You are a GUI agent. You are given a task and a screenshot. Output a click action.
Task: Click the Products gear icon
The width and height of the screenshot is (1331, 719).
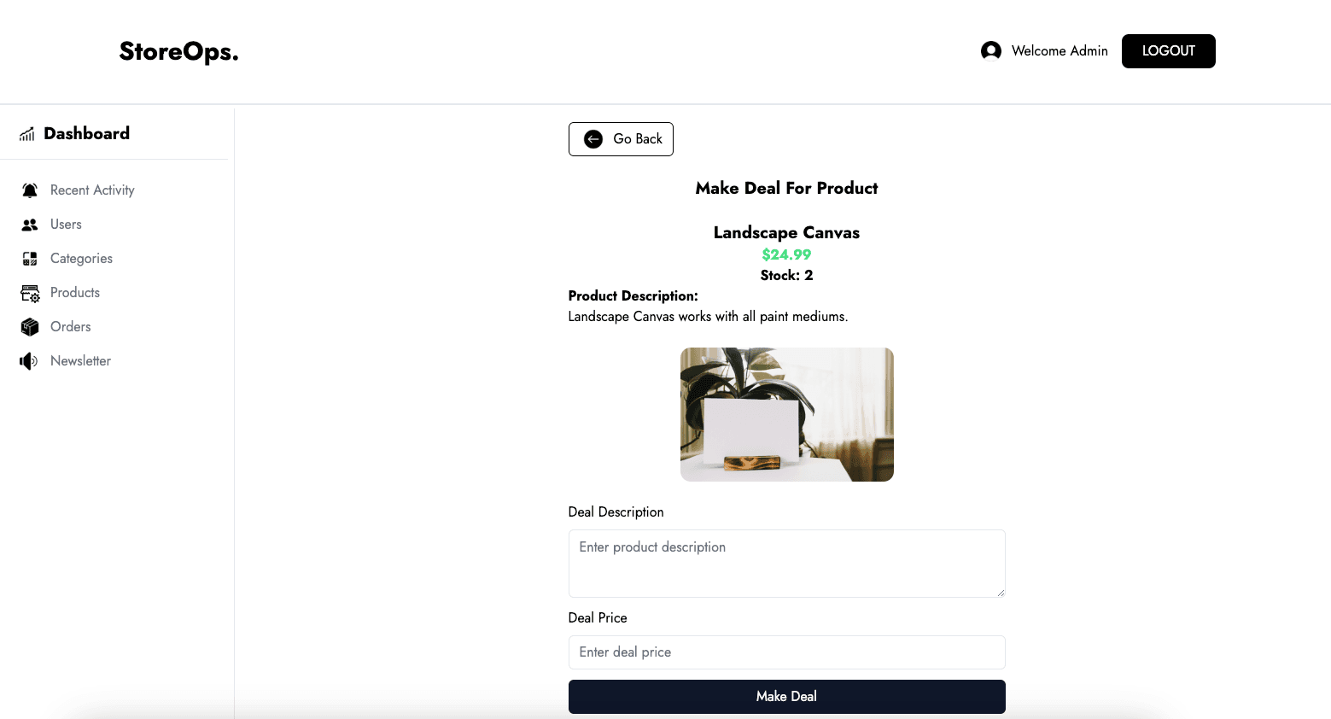30,294
